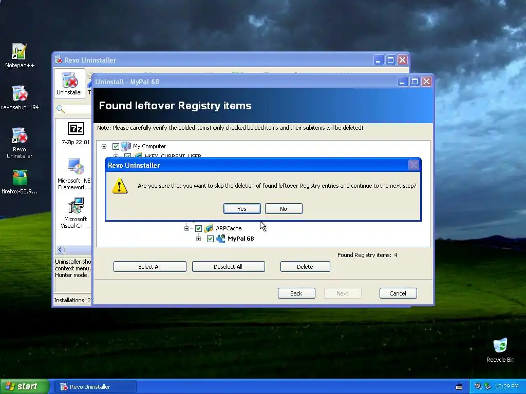This screenshot has width=526, height=394.
Task: Open the Uninstaller tab in Revo window
Action: 69,84
